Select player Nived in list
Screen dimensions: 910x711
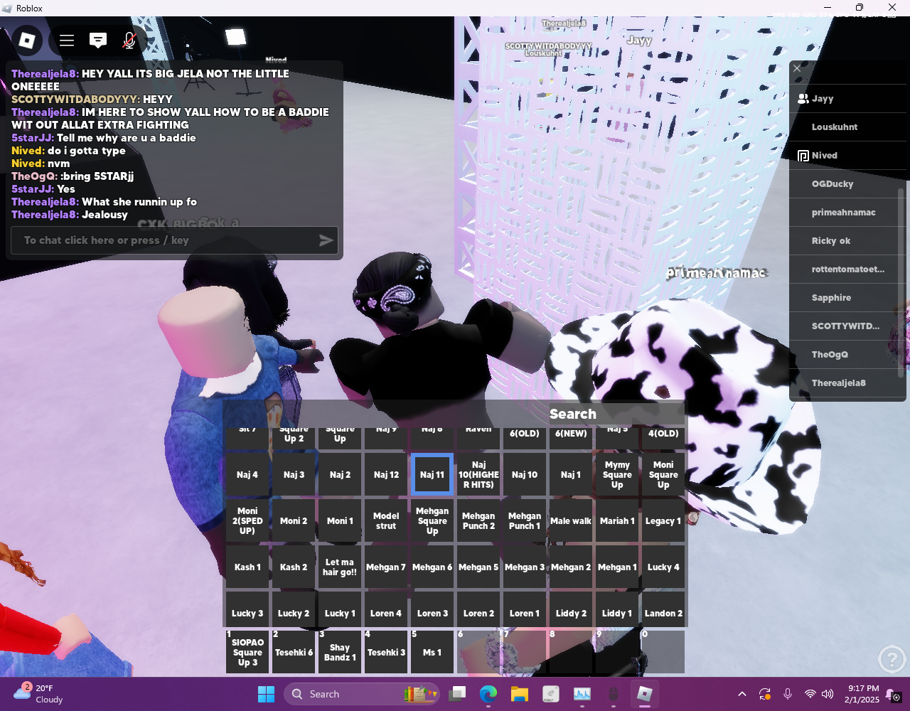pyautogui.click(x=847, y=156)
